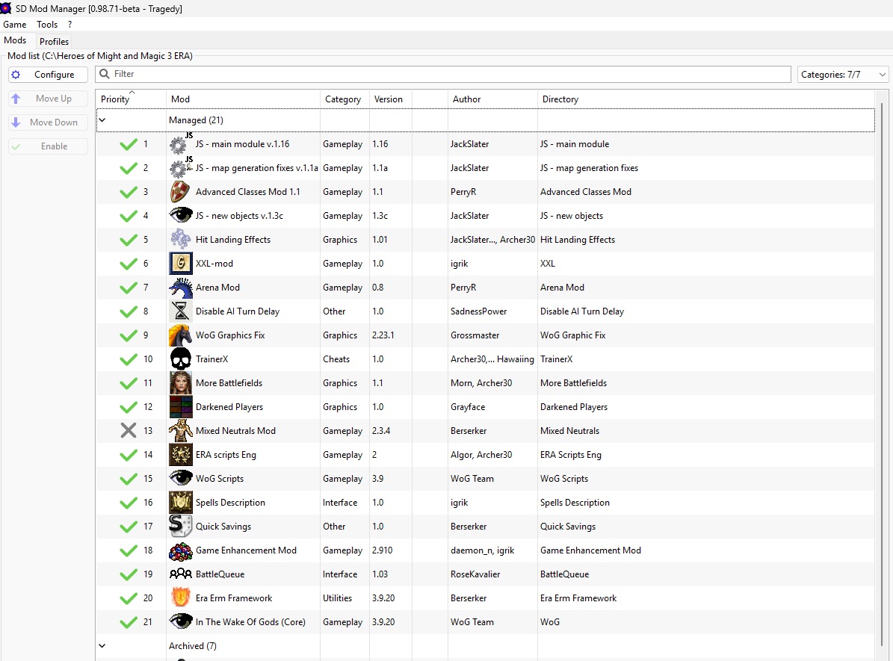The width and height of the screenshot is (893, 661).
Task: Select the Game Enhancement Mod gems icon
Action: [181, 550]
